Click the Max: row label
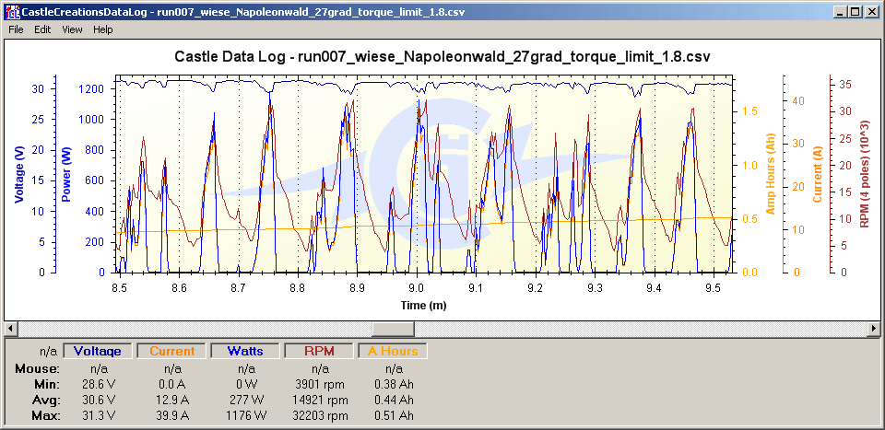885x430 pixels. click(x=46, y=416)
